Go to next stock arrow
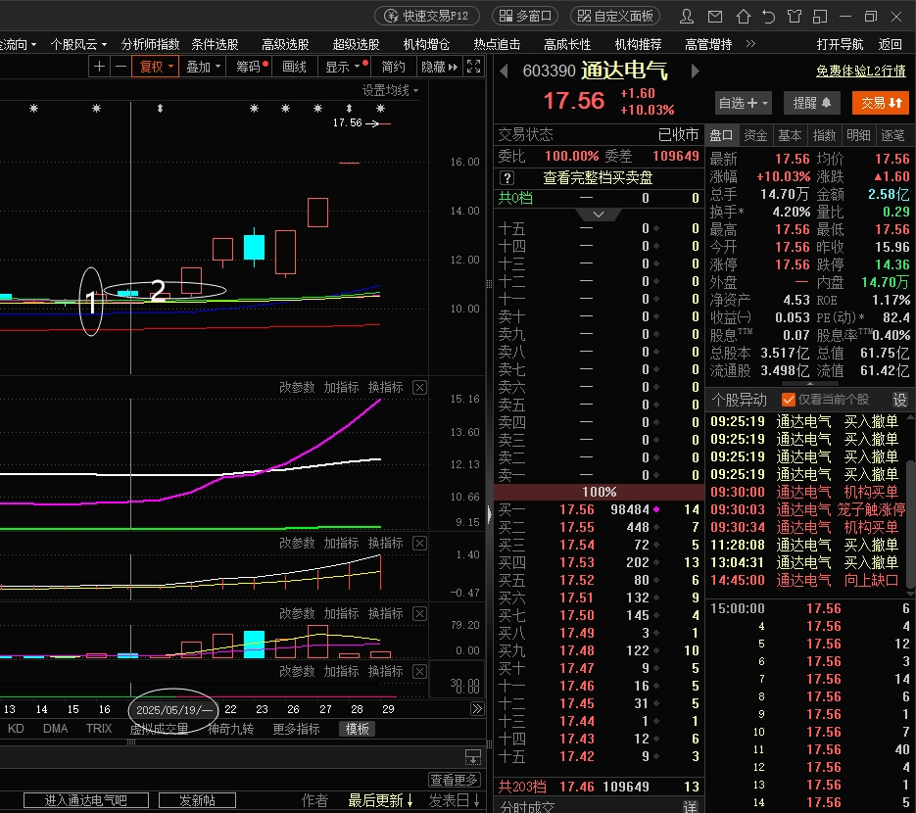This screenshot has height=813, width=916. (696, 72)
